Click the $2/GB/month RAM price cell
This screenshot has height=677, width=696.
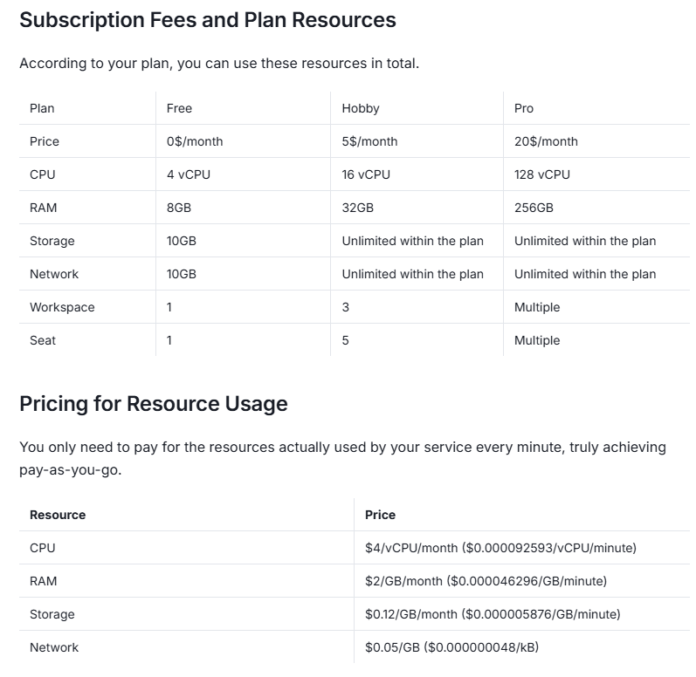click(x=486, y=581)
